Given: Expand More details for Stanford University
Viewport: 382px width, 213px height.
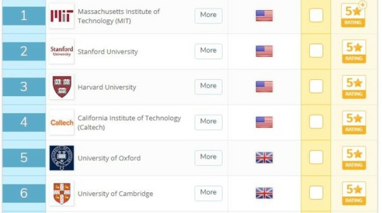Looking at the screenshot, I should click(x=208, y=51).
